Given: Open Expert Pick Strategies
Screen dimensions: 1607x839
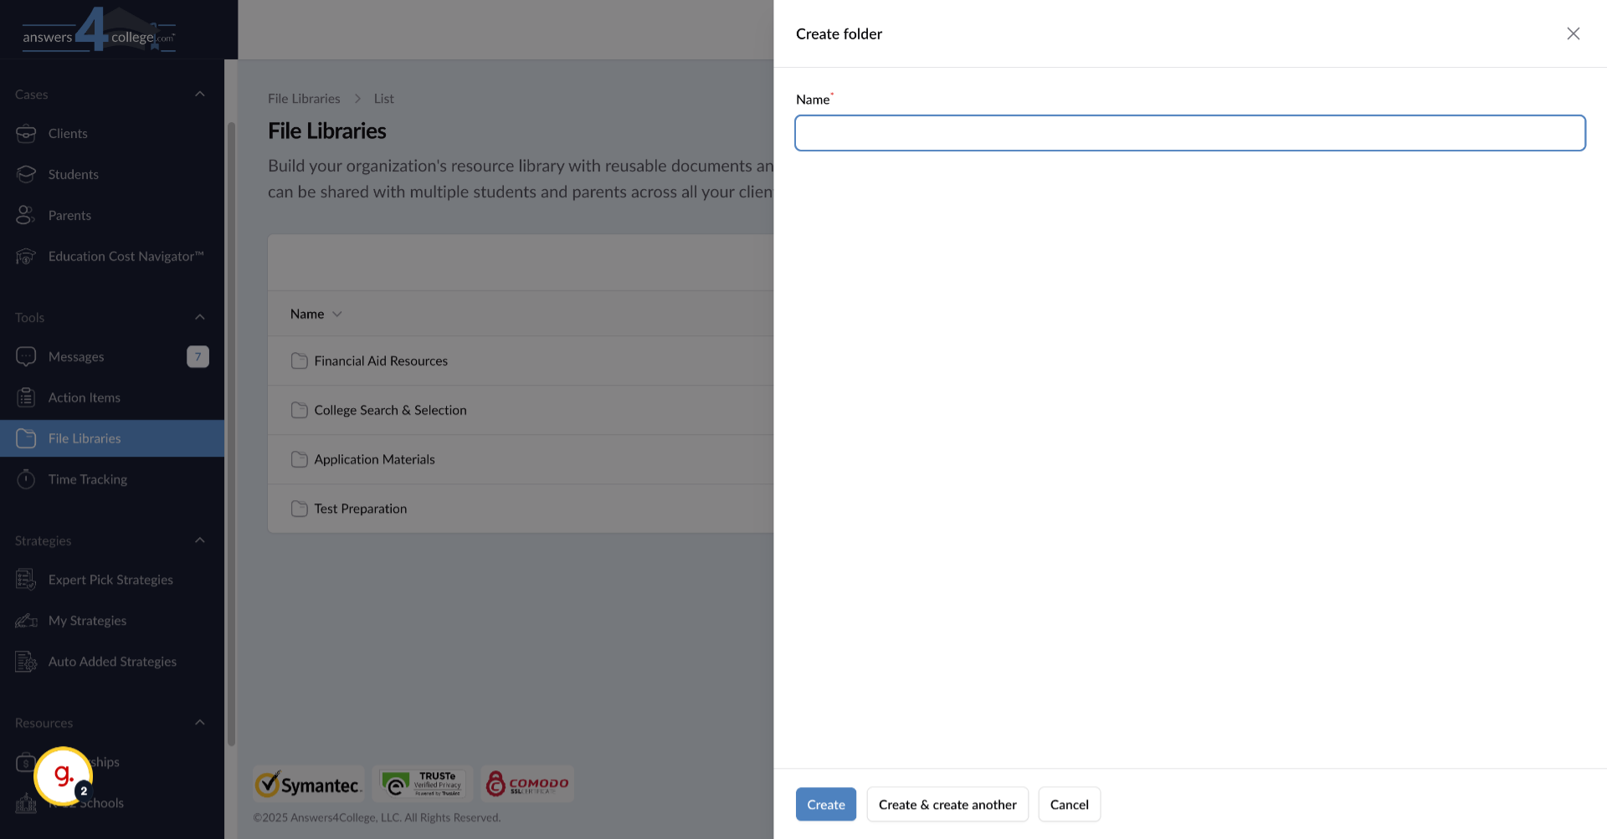Looking at the screenshot, I should (x=112, y=581).
